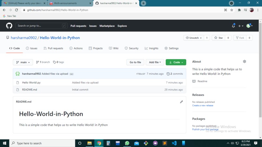The image size is (262, 147).
Task: Open Pull requests in top navbar
Action: (78, 26)
